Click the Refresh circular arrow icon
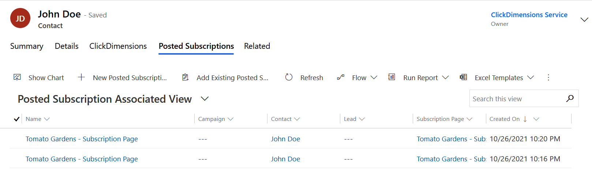592x177 pixels. coord(289,77)
